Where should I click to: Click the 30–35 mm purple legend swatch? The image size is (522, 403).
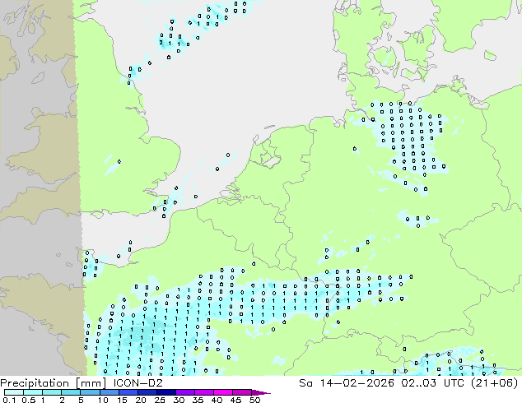184,392
